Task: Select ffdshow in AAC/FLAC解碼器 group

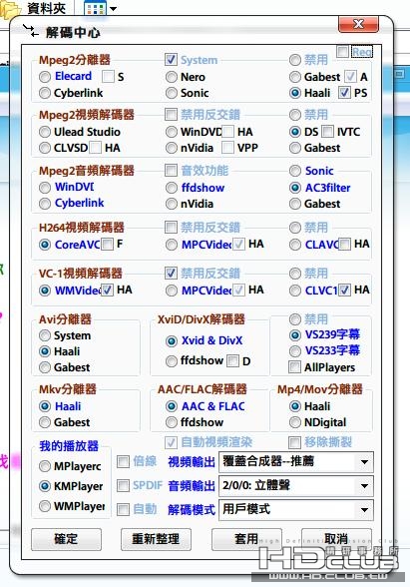Action: pos(172,422)
